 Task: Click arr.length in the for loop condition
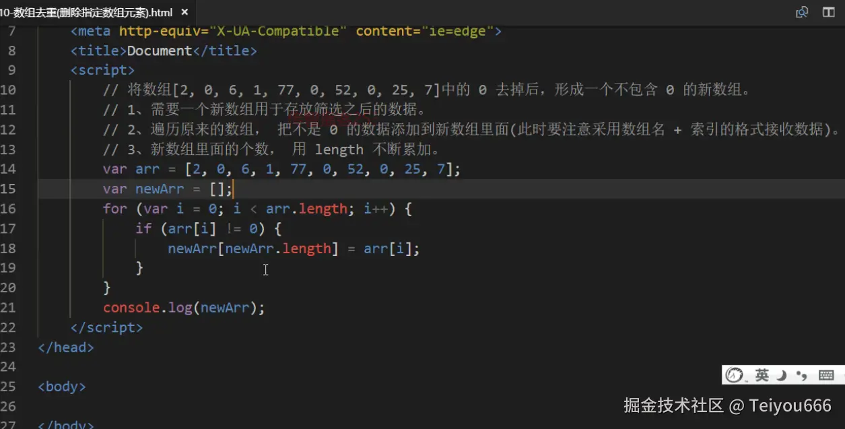[x=306, y=209]
